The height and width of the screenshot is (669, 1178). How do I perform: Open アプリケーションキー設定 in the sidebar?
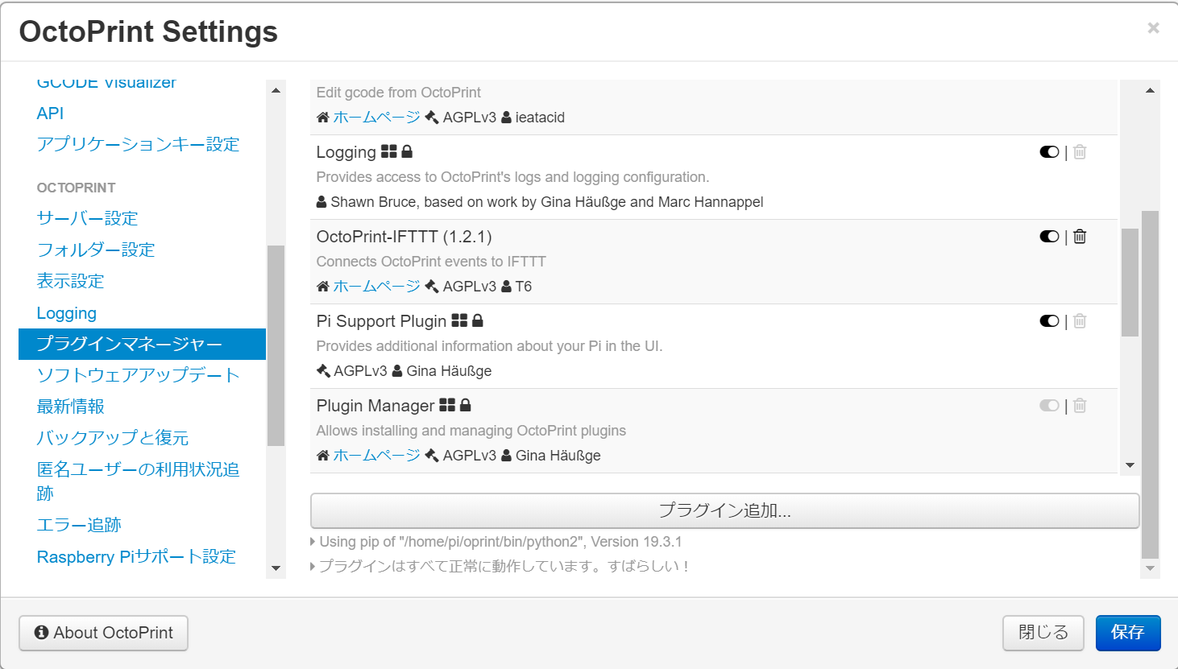pyautogui.click(x=138, y=144)
